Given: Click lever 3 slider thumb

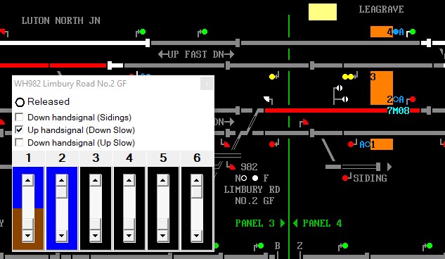Looking at the screenshot, I should 96,224.
